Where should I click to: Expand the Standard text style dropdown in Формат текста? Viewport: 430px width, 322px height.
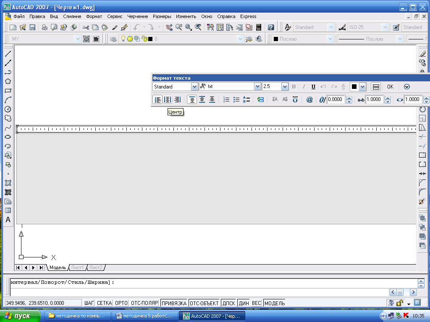(x=194, y=87)
